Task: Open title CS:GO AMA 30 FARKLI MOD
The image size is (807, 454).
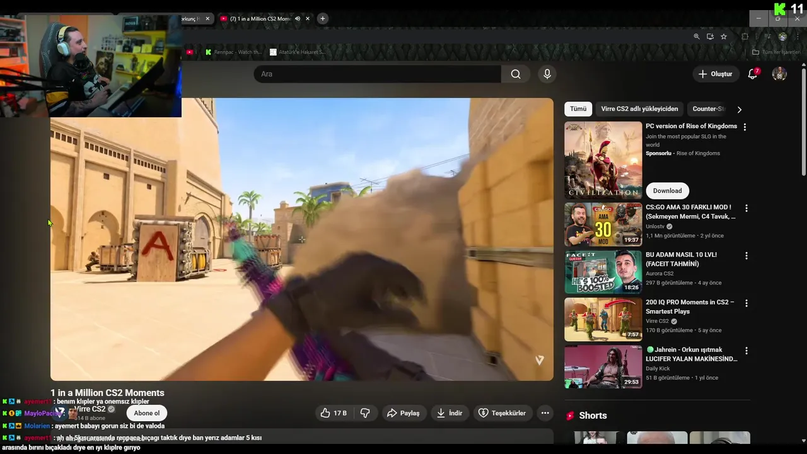Action: pos(690,212)
